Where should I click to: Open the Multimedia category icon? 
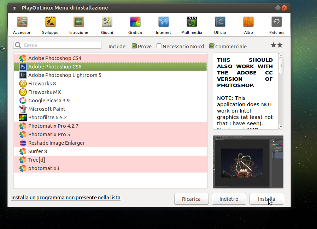click(x=192, y=22)
